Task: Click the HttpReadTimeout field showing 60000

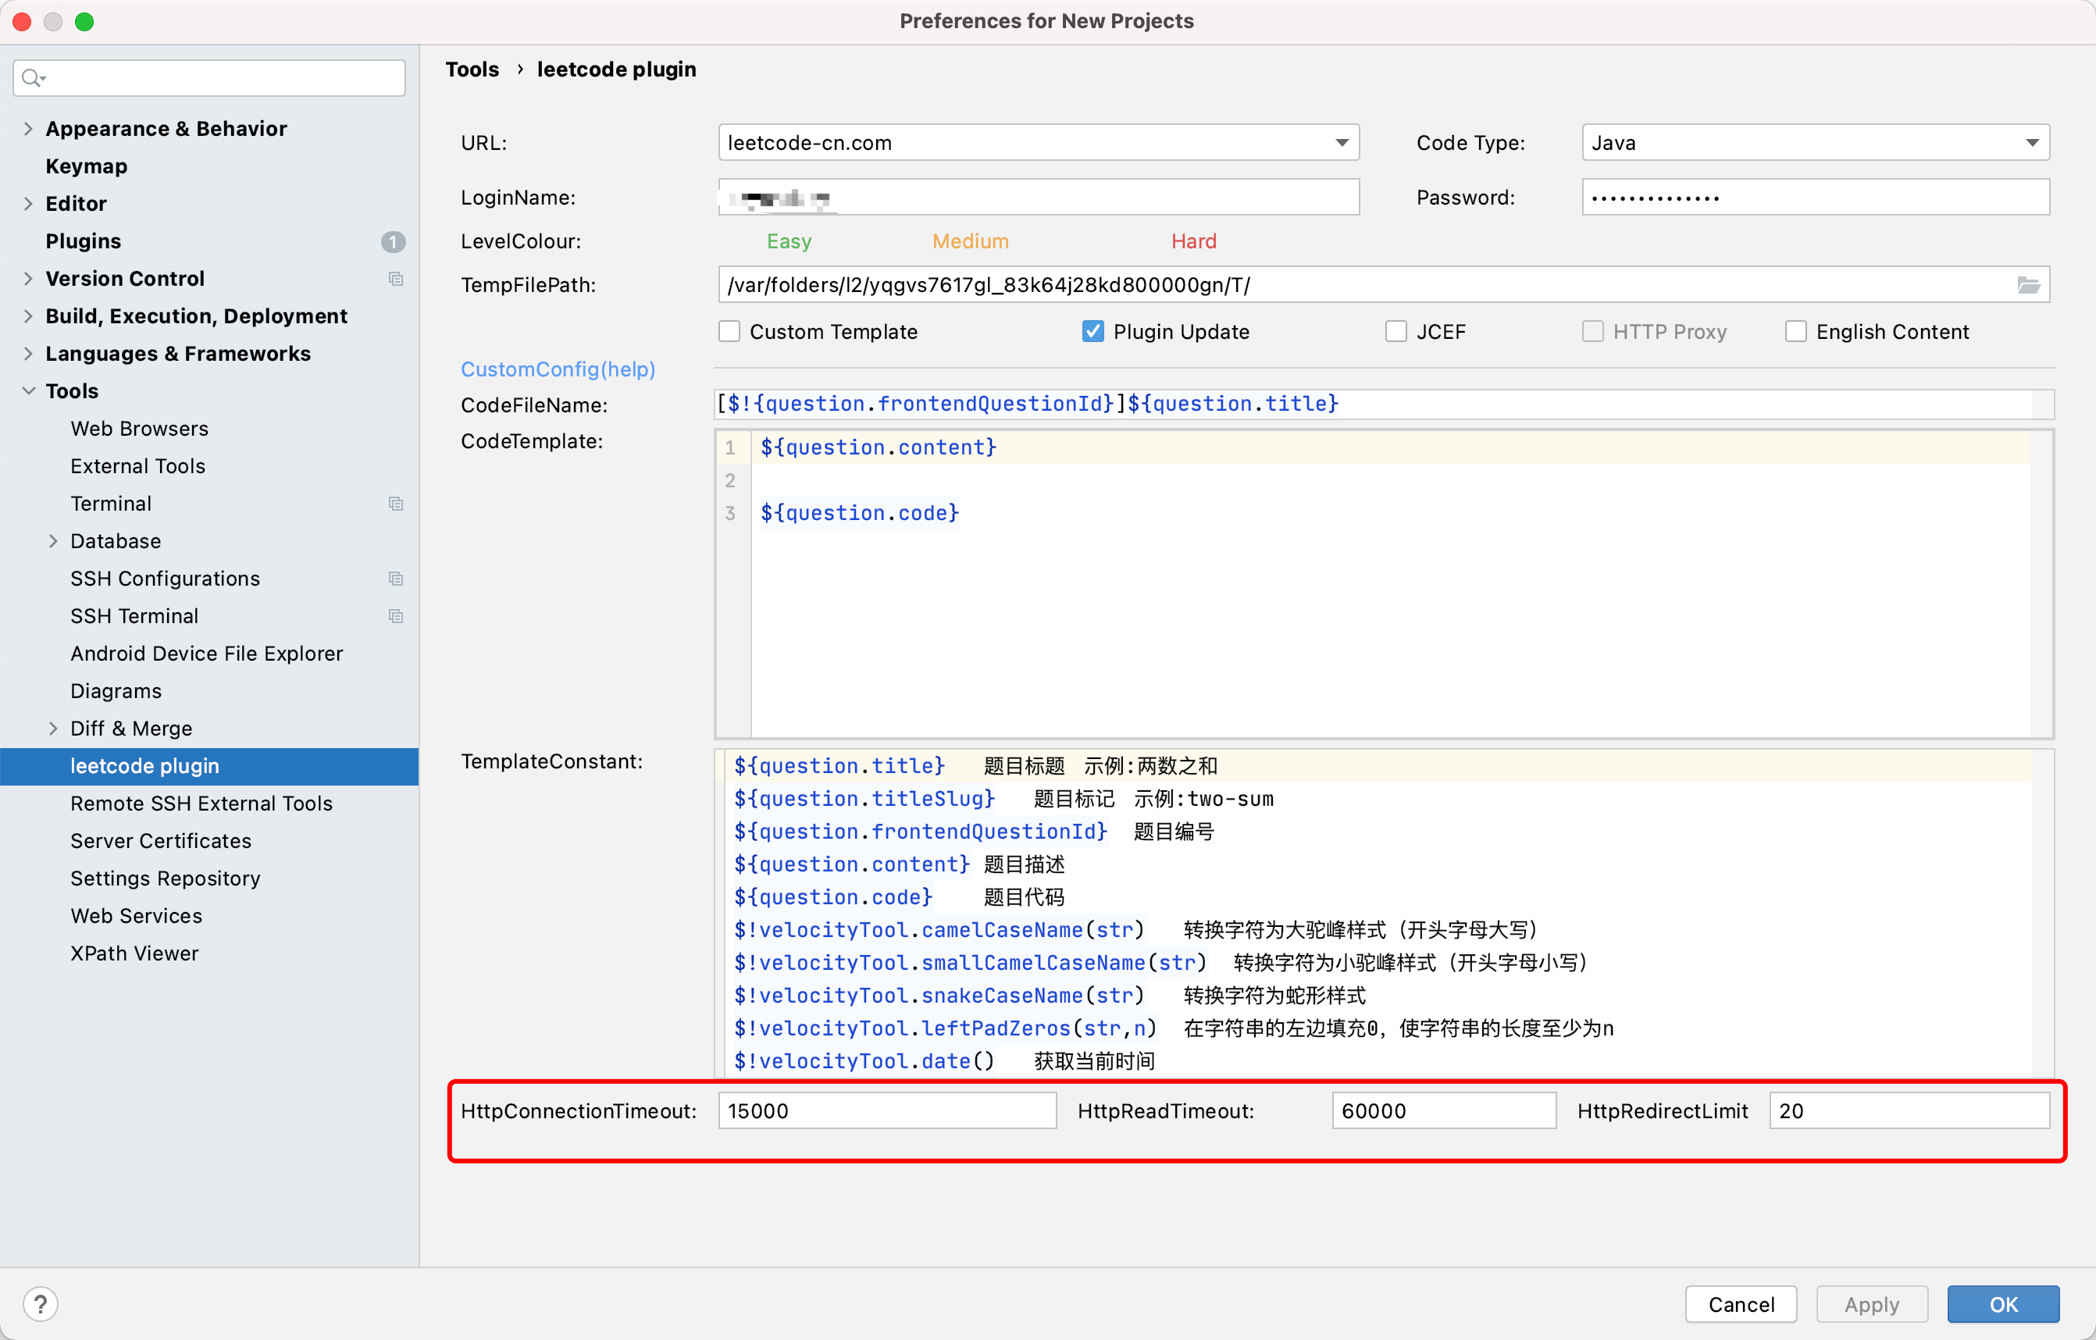Action: [1444, 1111]
